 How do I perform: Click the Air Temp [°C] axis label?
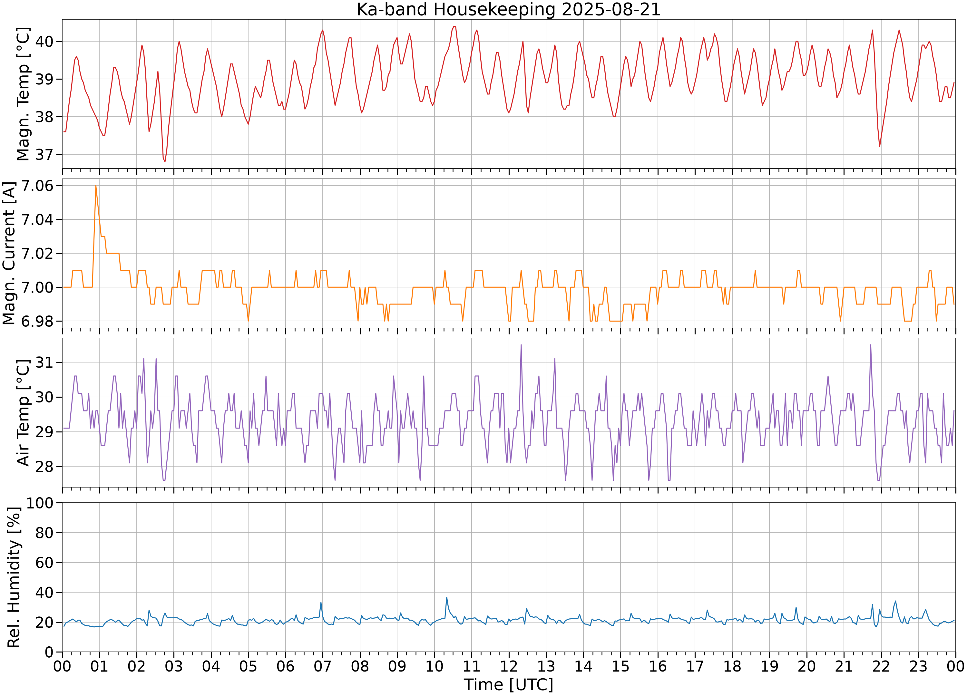click(x=23, y=412)
